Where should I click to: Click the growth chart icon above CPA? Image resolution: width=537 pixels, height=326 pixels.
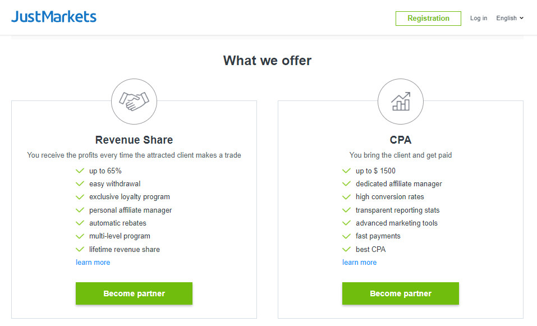pyautogui.click(x=400, y=102)
